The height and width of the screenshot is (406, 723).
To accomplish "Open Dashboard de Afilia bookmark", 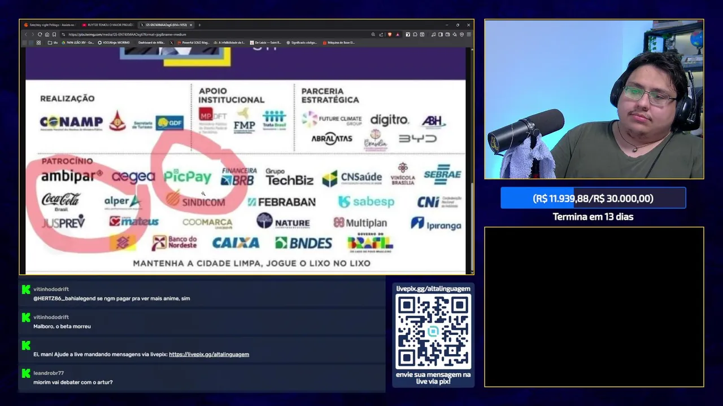I will coord(151,42).
